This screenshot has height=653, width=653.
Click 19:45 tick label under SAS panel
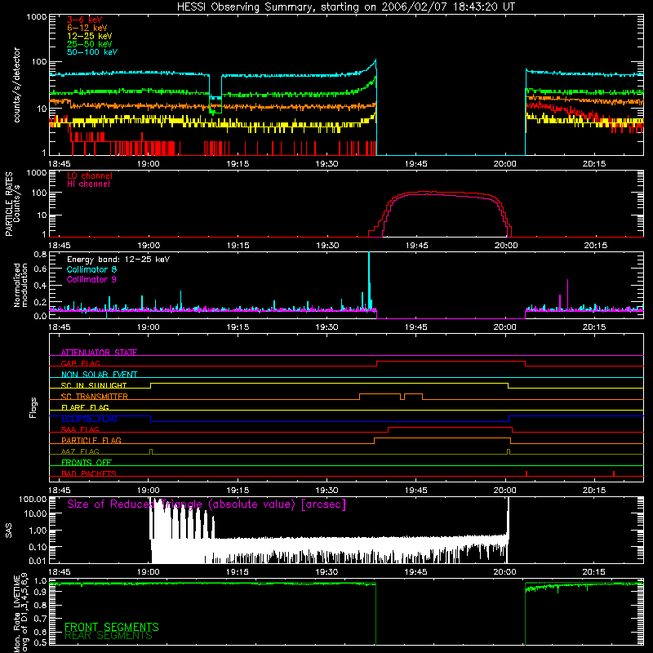tap(415, 572)
